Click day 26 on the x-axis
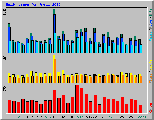 click(122, 117)
